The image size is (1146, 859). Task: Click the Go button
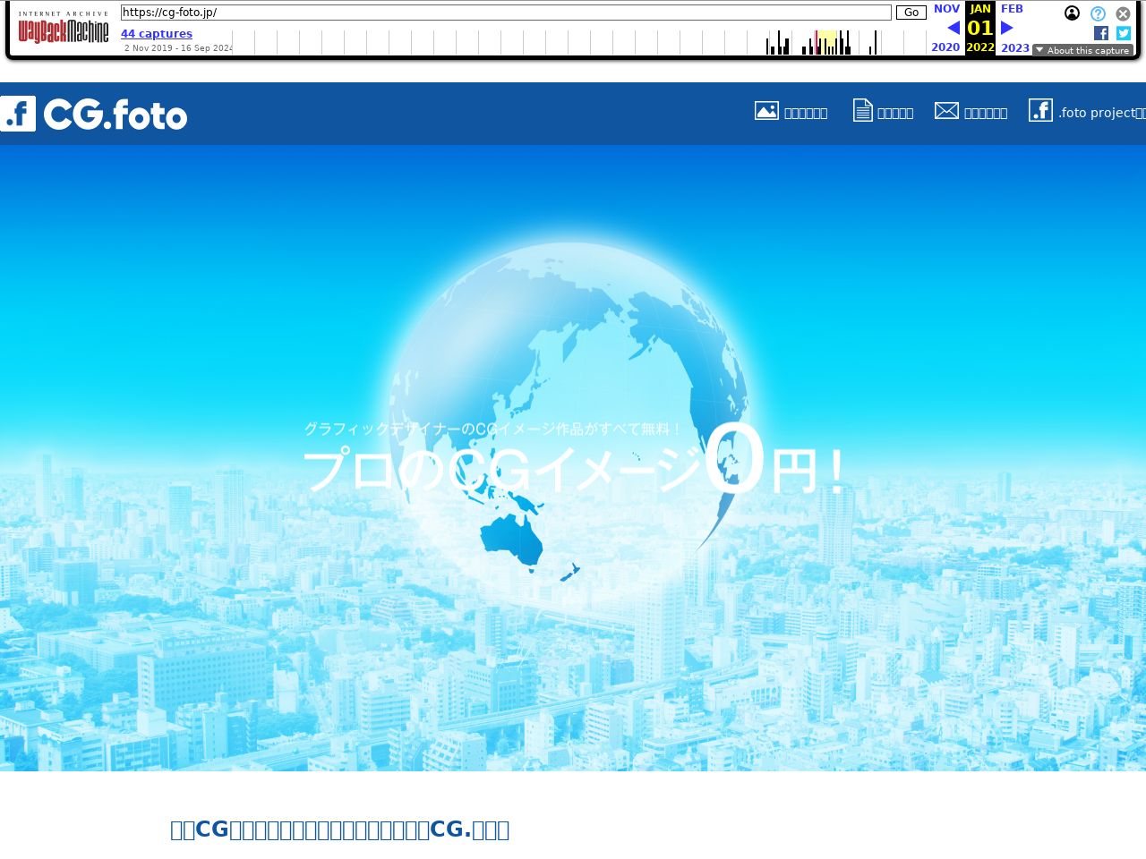tap(911, 13)
